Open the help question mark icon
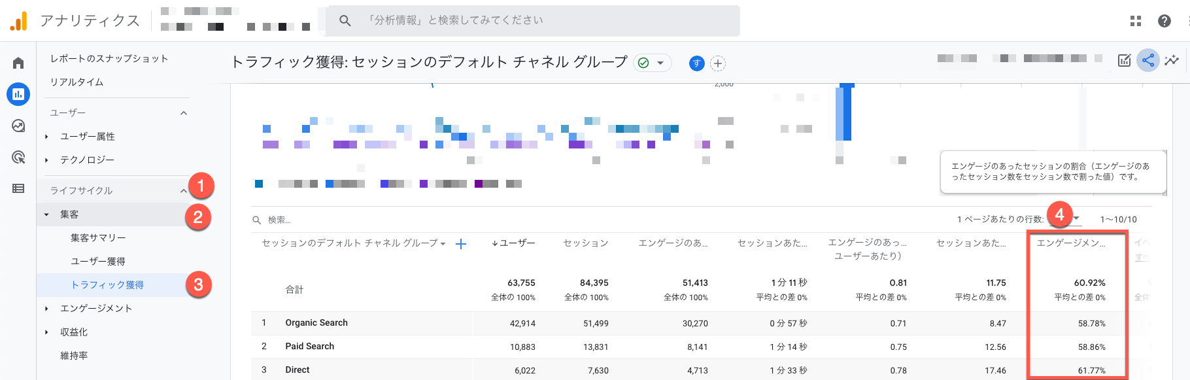 tap(1164, 21)
